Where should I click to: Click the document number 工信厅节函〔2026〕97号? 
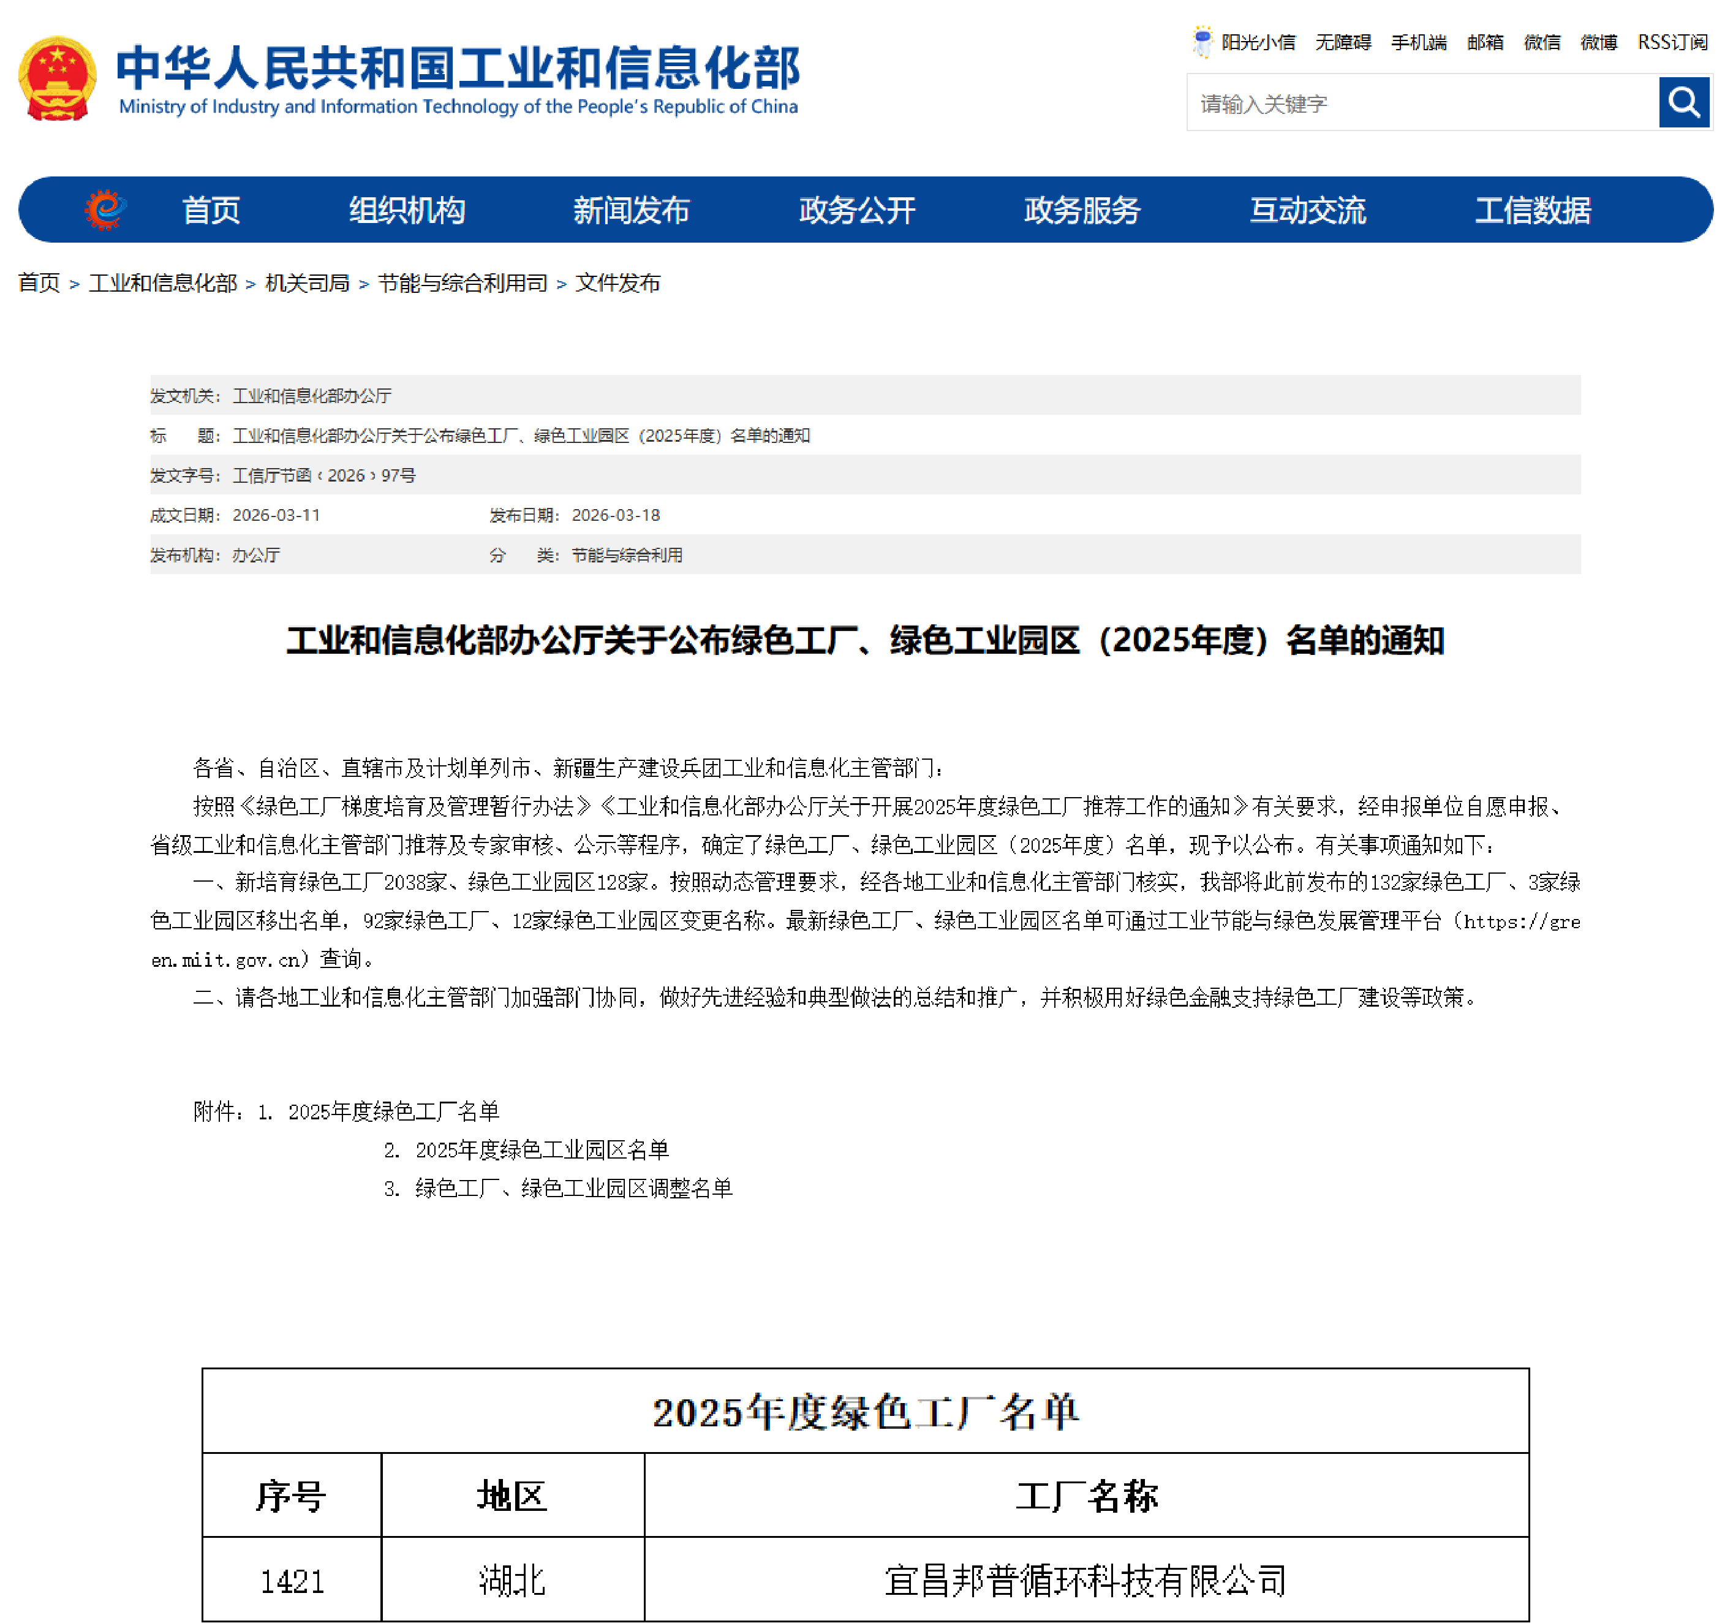tap(323, 475)
